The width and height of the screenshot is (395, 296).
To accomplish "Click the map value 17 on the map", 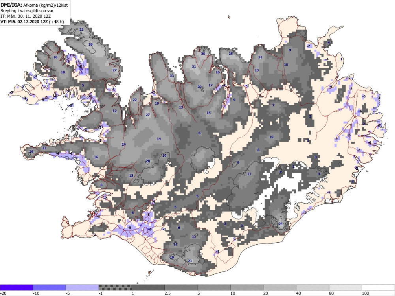I will (x=211, y=85).
